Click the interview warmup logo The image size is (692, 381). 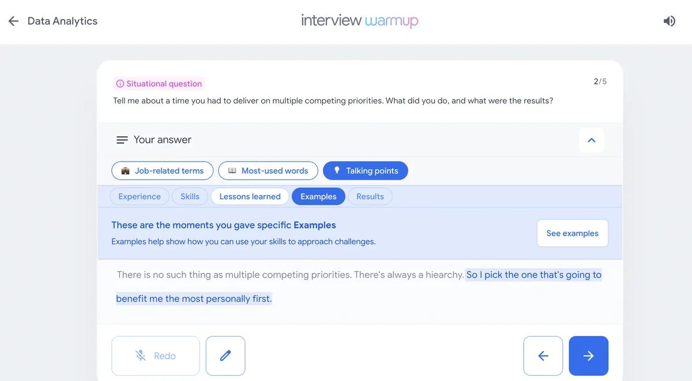point(359,21)
